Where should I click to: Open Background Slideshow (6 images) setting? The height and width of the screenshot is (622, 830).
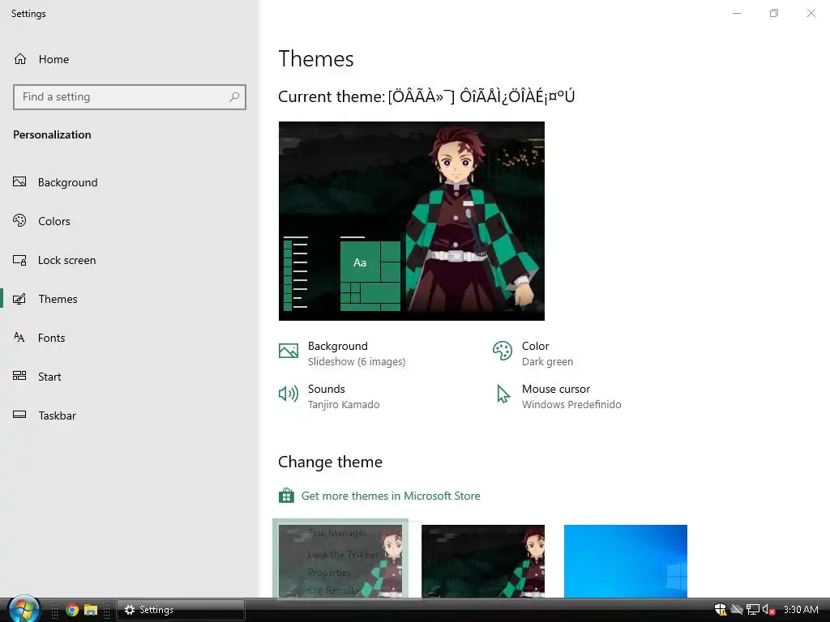pos(342,353)
